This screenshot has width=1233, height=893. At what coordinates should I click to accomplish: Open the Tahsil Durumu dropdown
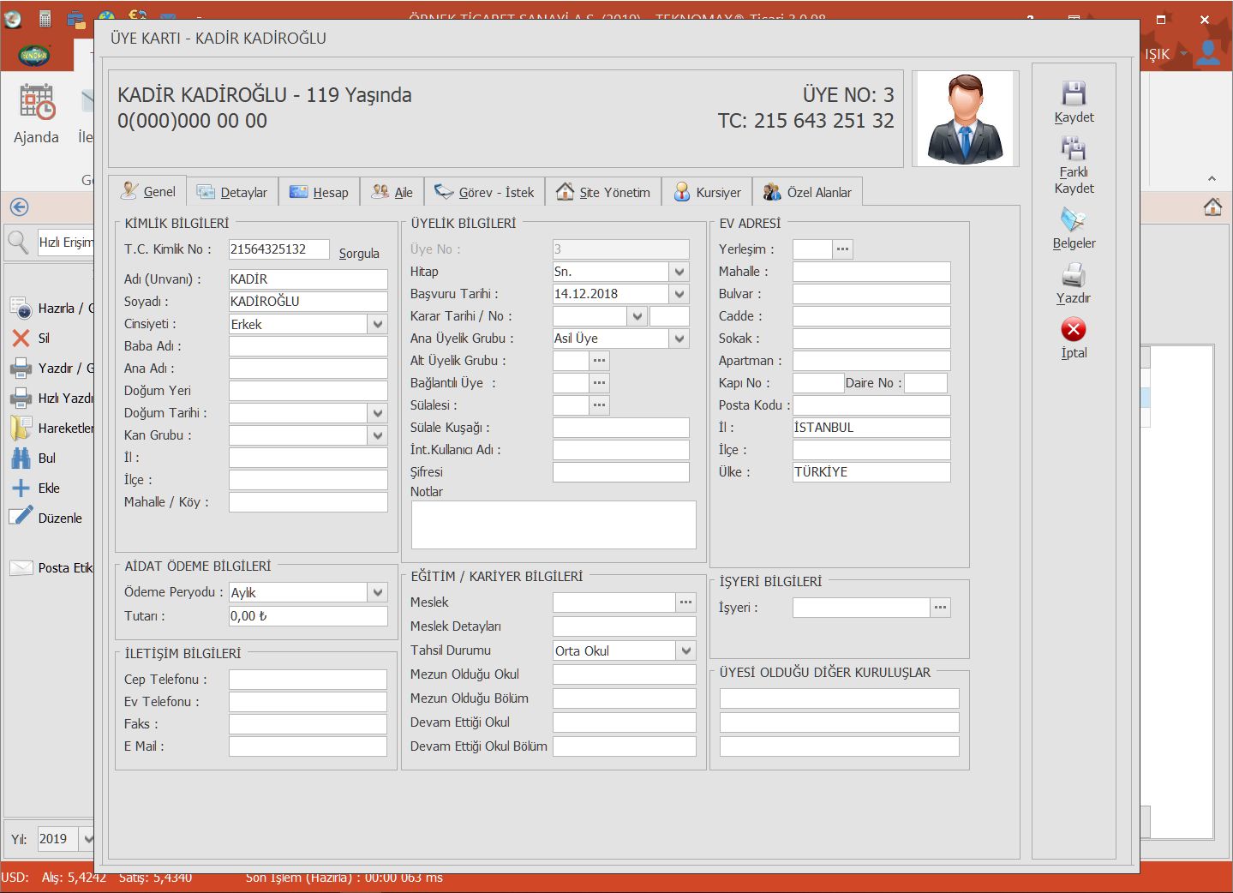tap(685, 650)
